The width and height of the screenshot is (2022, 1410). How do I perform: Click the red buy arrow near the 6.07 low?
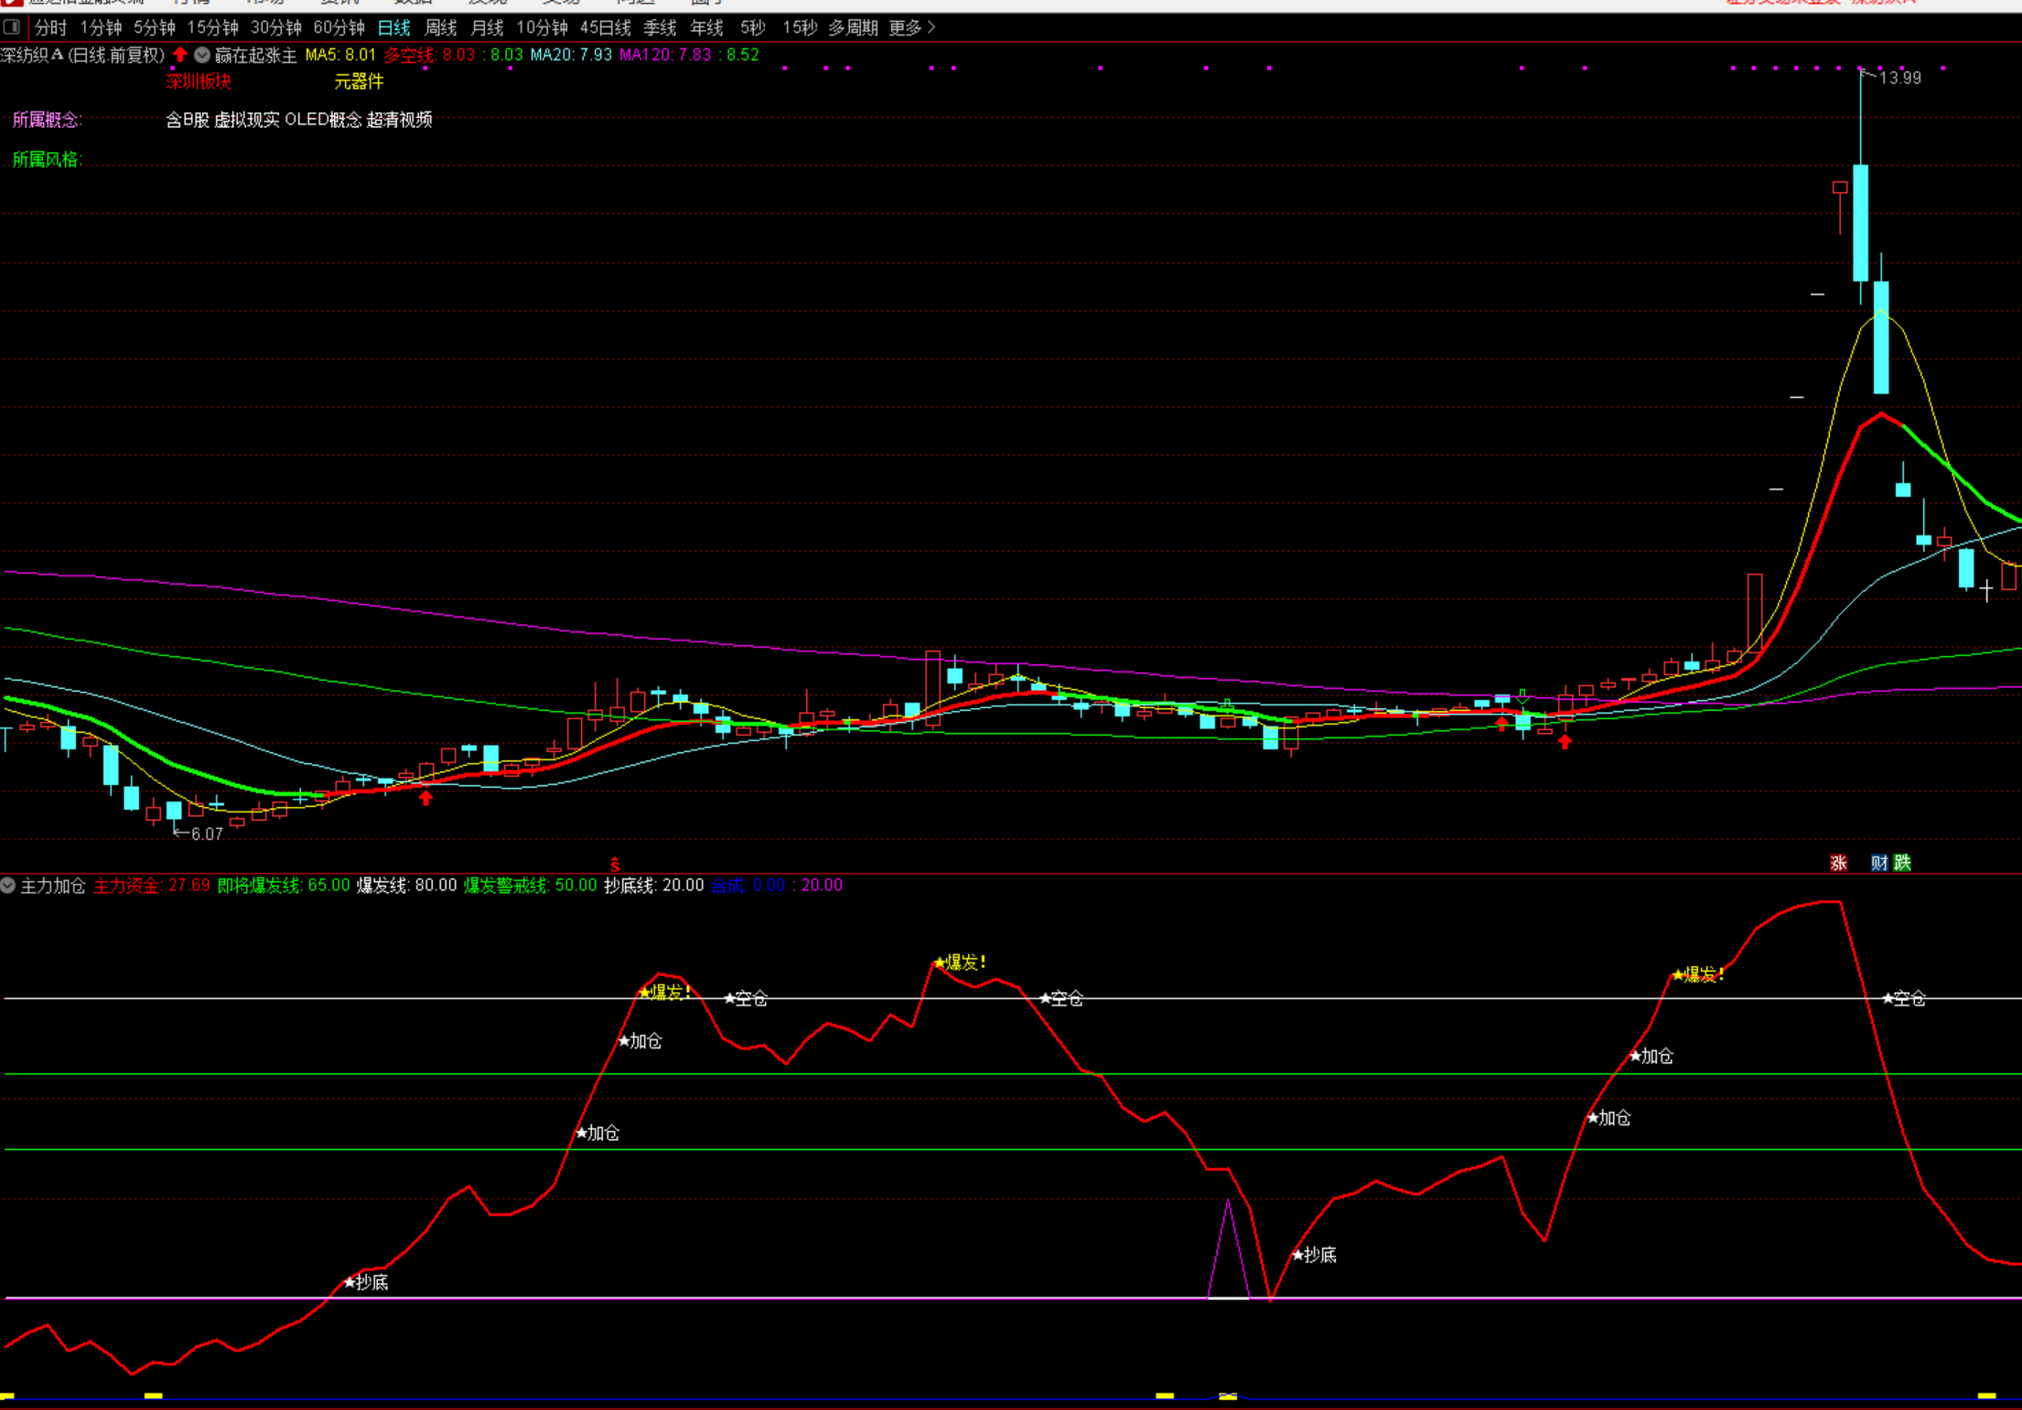click(x=425, y=798)
